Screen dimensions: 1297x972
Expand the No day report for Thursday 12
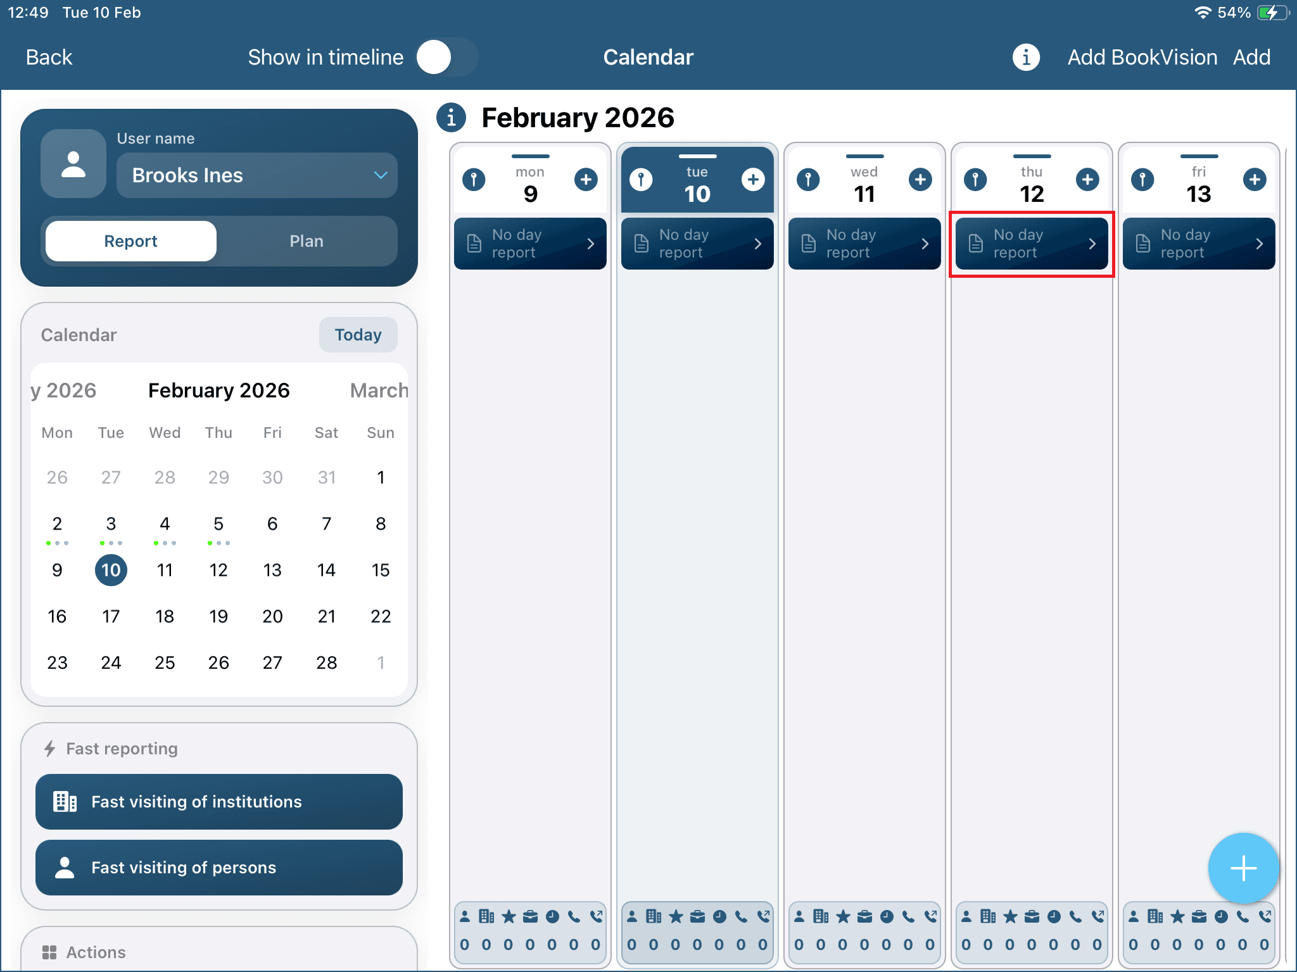pos(1031,244)
